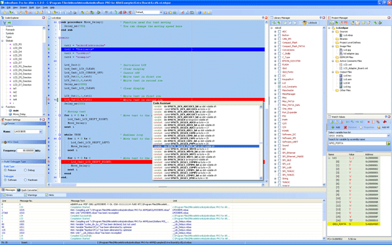Screen dimensions: 392x245
Task: Click the new file icon in main toolbar
Action: pyautogui.click(x=49, y=12)
